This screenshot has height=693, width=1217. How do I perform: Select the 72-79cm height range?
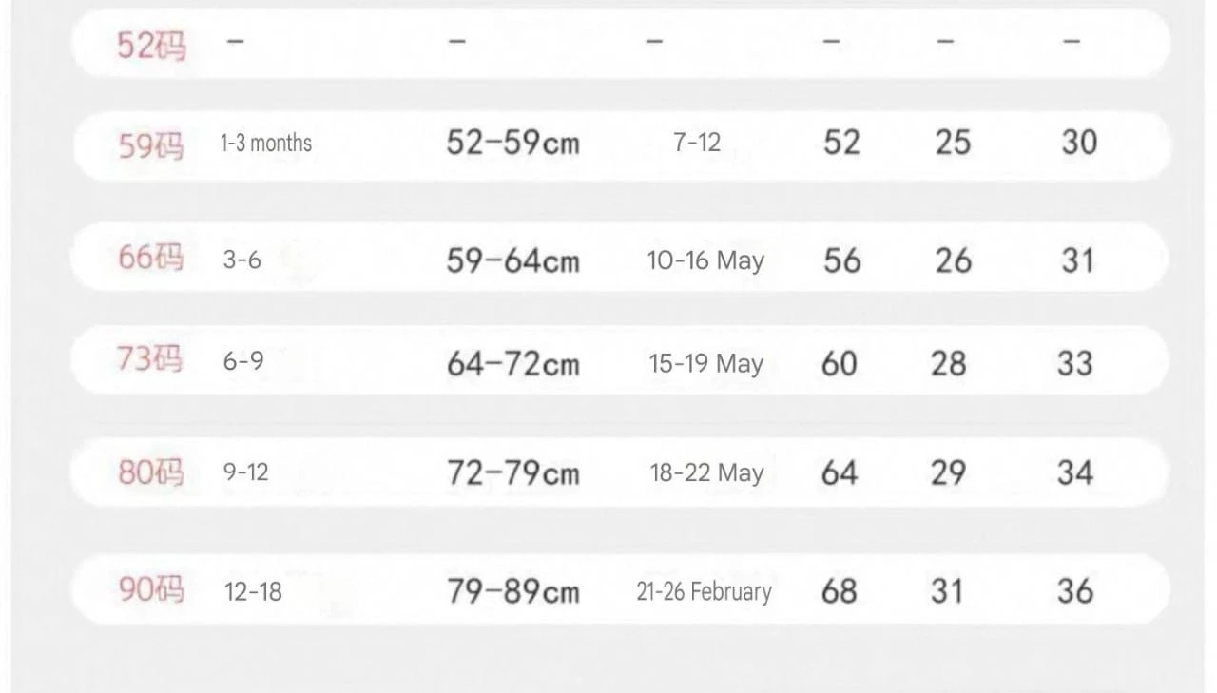coord(513,472)
